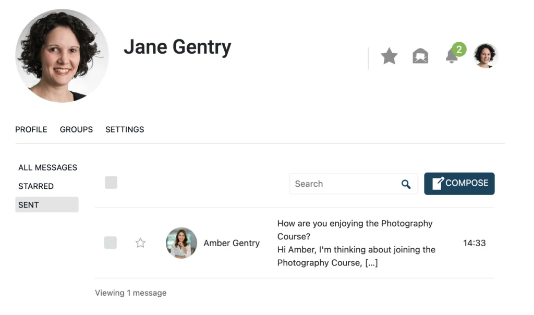View the STARRED messages list
Screen dimensions: 534x315
[x=35, y=186]
